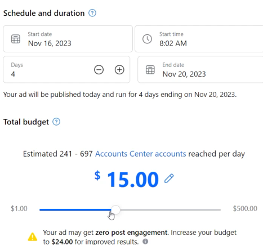Viewport: 263px width, 245px height.
Task: Click the Start time clock icon
Action: click(x=147, y=39)
